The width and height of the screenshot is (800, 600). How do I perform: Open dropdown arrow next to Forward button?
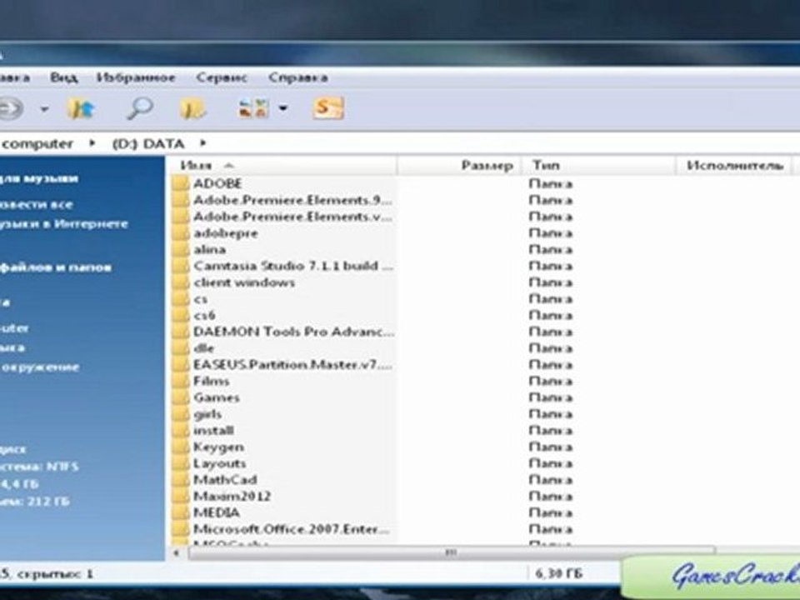(x=44, y=108)
